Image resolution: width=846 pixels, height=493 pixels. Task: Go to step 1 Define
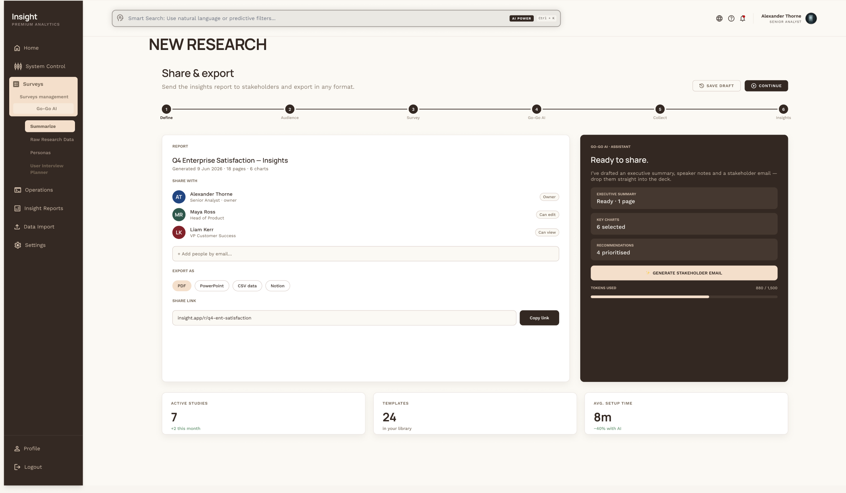(x=166, y=110)
